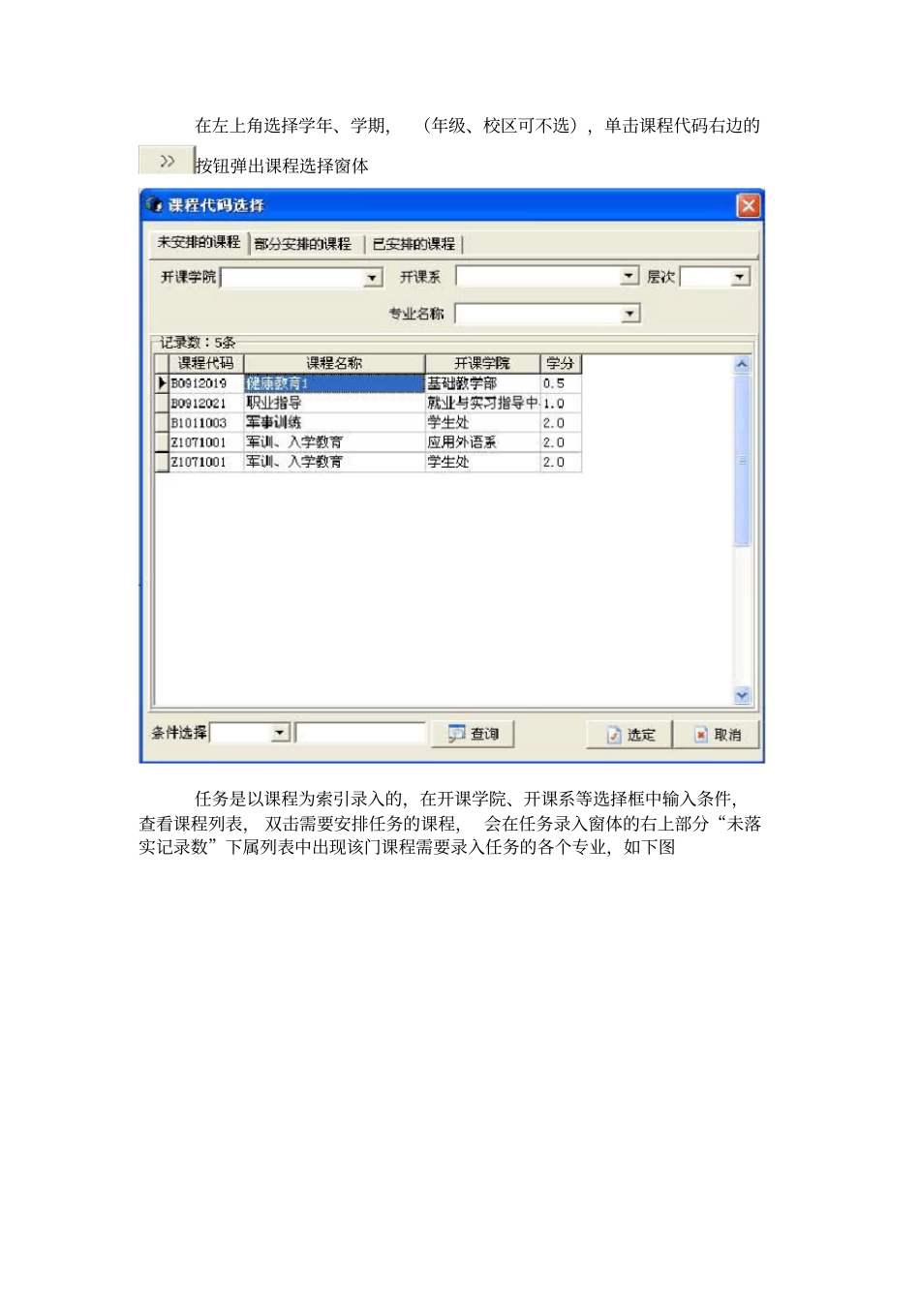
Task: Click the >> button in the document
Action: click(167, 161)
